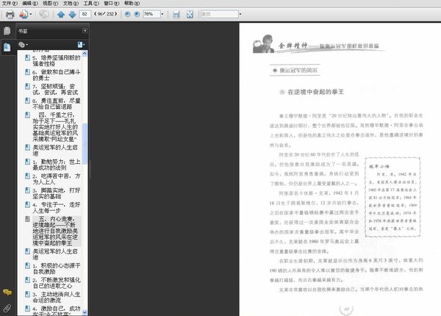The height and width of the screenshot is (316, 441).
Task: Open the Pages thumbnails panel icon
Action: tap(7, 31)
